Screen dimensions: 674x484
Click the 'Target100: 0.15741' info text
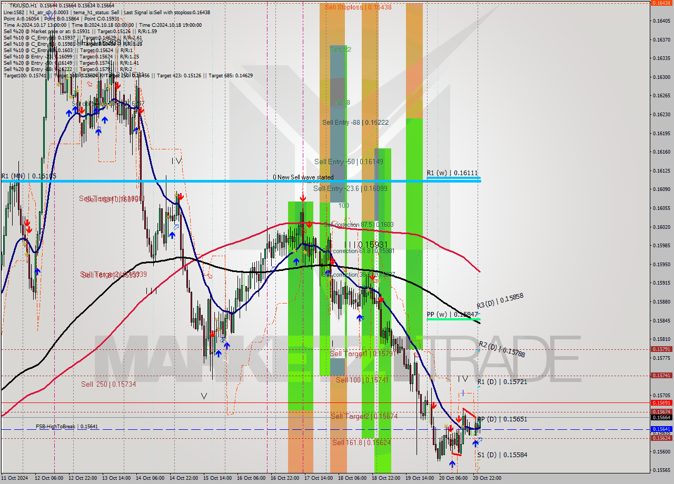point(25,76)
